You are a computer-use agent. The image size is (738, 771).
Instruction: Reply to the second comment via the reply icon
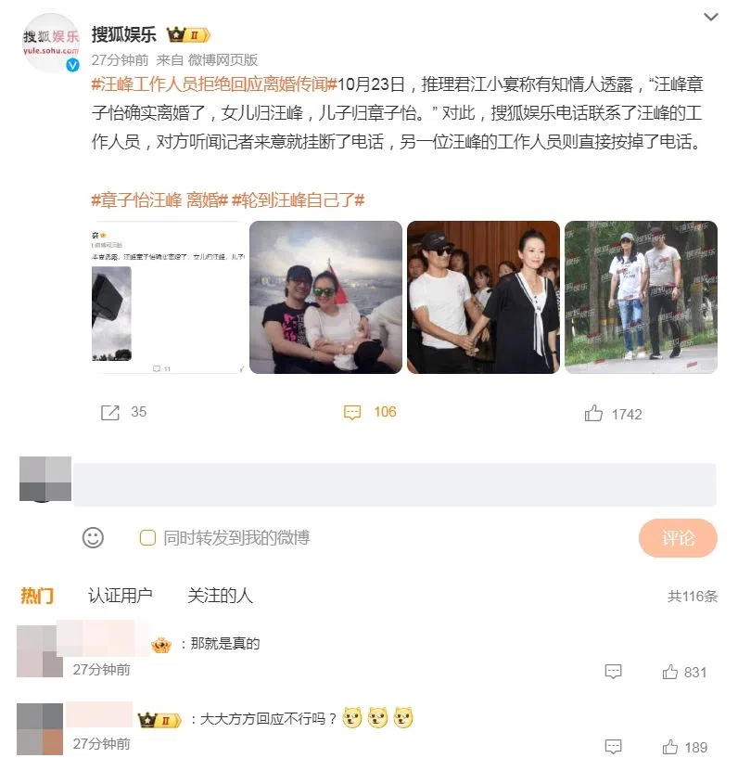pyautogui.click(x=613, y=747)
